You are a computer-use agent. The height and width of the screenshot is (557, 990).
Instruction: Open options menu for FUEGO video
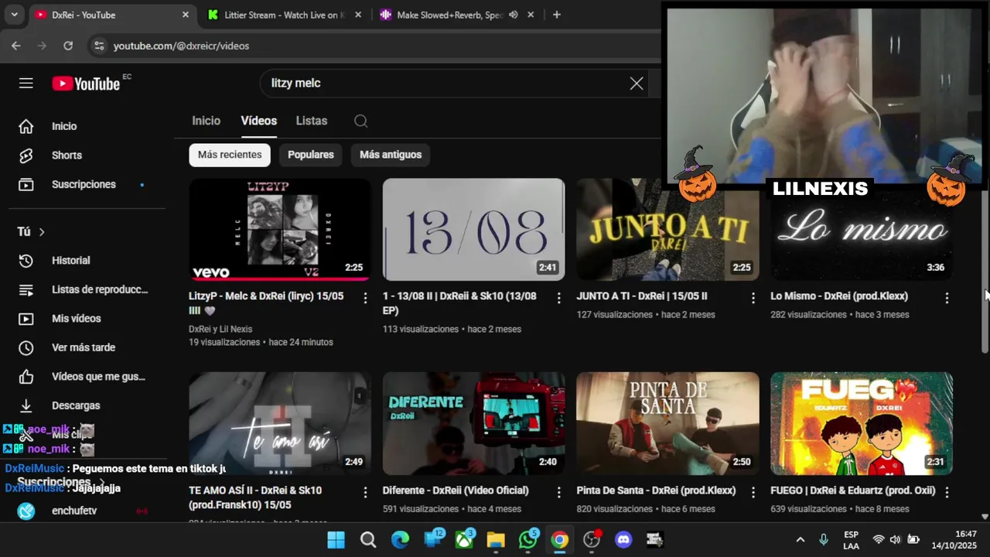point(947,492)
